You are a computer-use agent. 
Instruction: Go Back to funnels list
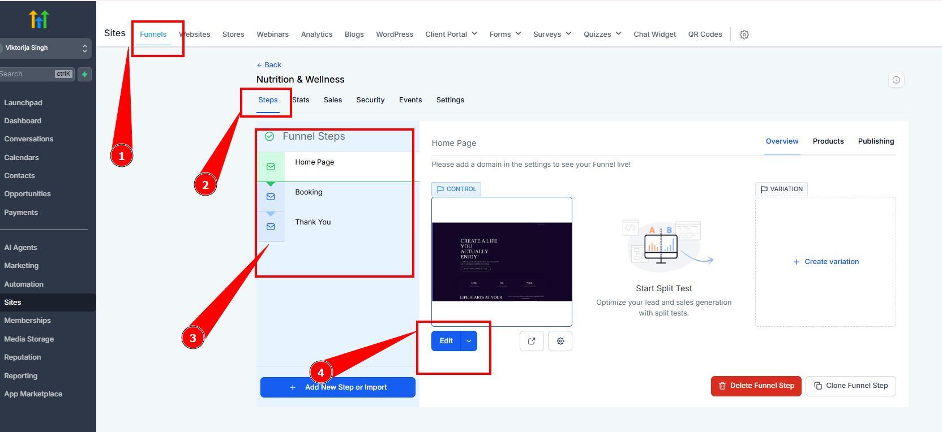tap(269, 65)
